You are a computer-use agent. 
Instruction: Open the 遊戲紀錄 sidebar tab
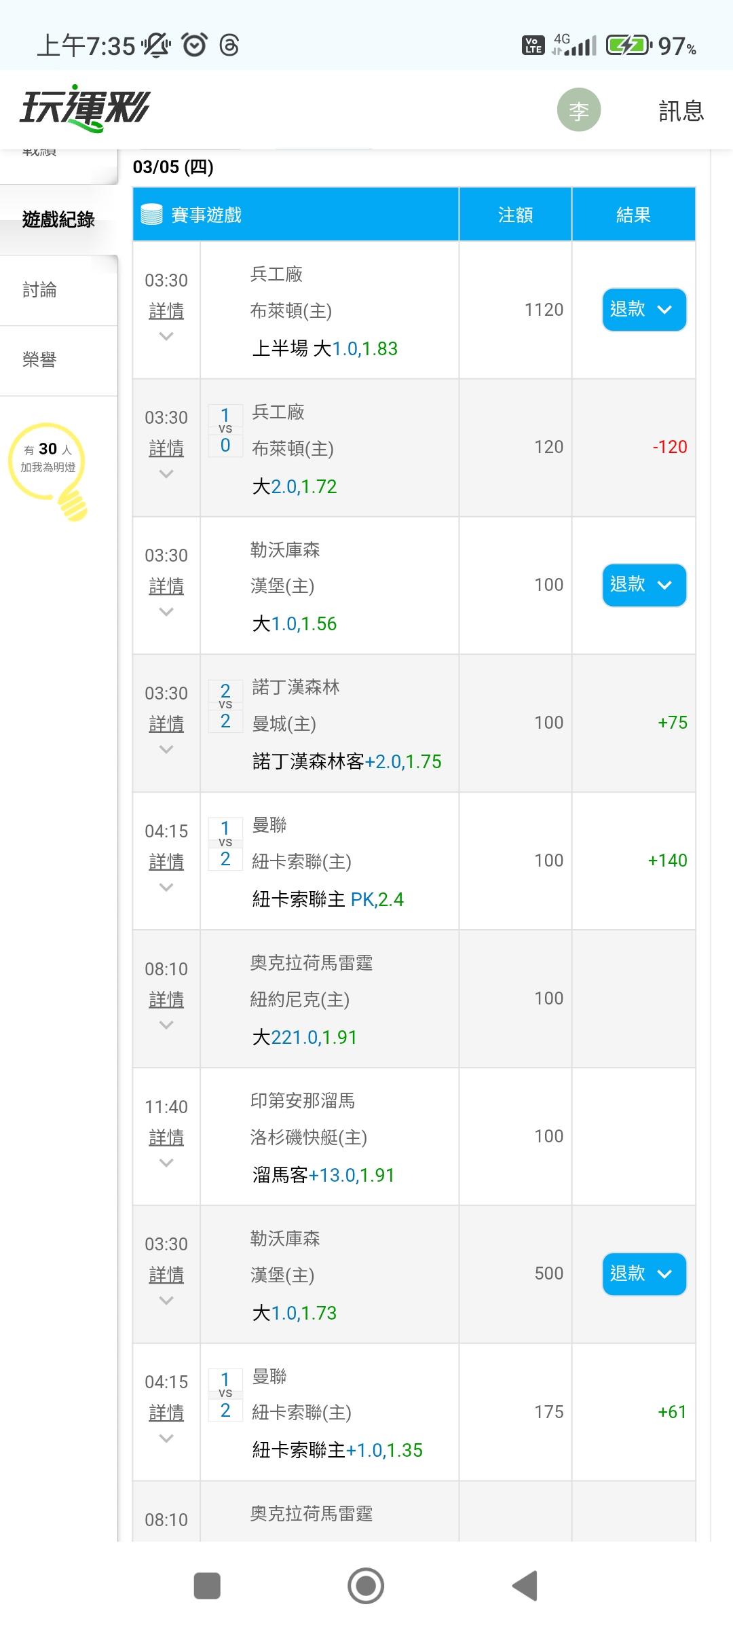click(58, 219)
